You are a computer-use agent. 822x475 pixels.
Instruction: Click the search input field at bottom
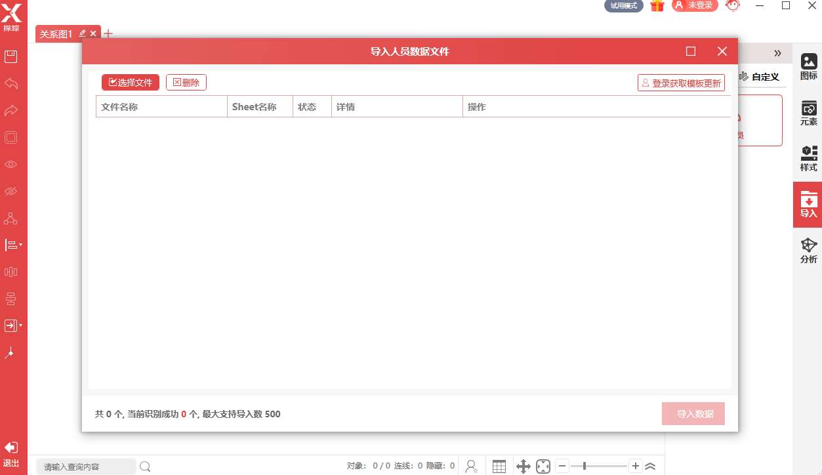(85, 466)
